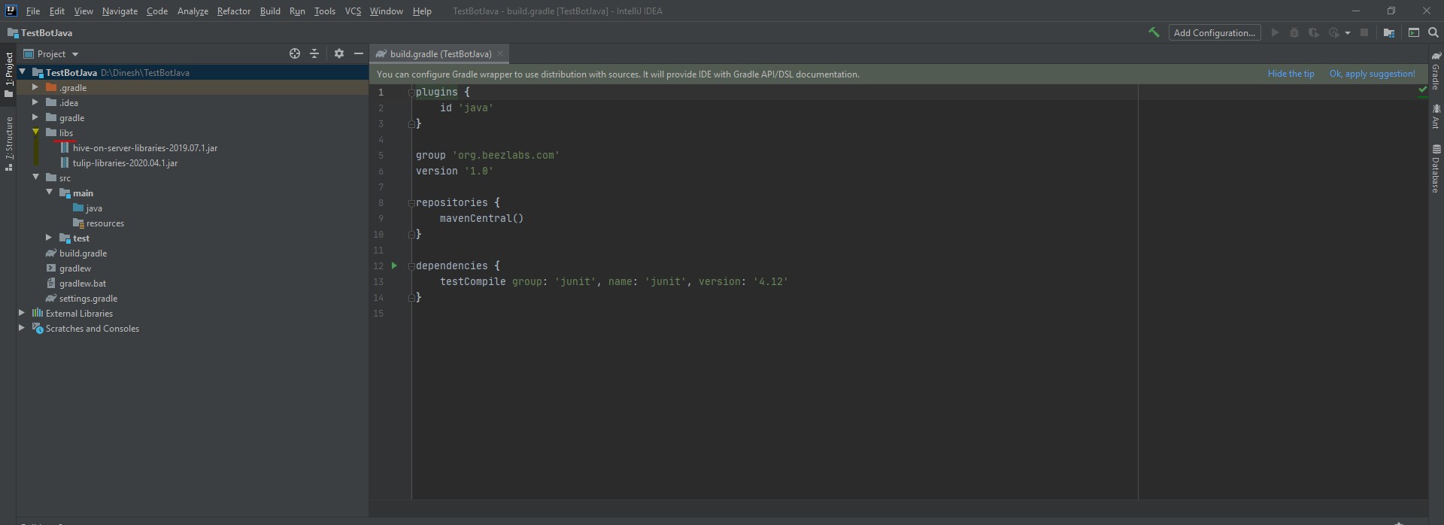
Task: Click the Stop square icon
Action: click(x=1364, y=32)
